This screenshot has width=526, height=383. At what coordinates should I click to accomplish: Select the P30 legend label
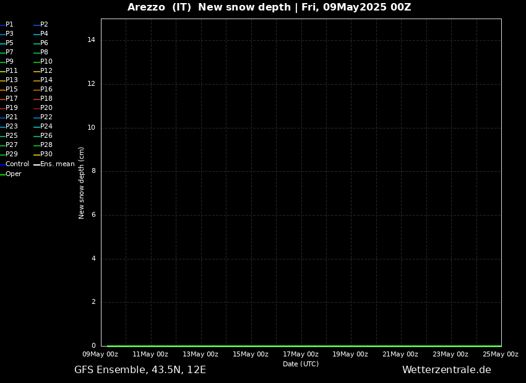pos(46,154)
